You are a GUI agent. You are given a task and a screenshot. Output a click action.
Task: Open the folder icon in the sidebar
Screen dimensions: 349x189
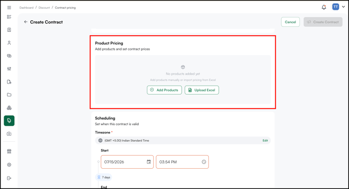coord(9,95)
